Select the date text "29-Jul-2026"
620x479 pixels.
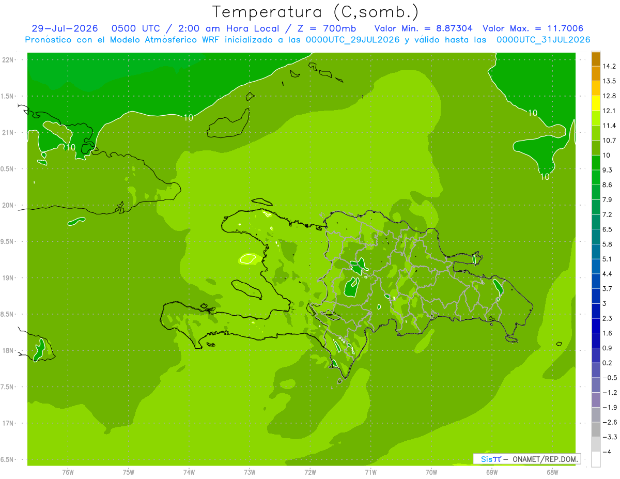coord(65,28)
